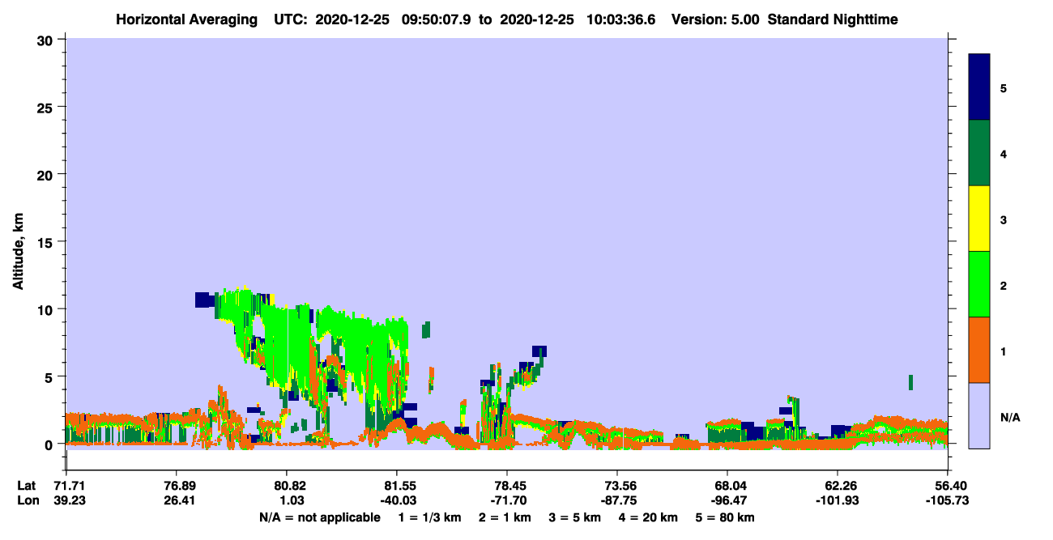The height and width of the screenshot is (540, 1053).
Task: Click the longitude value -87.75
Action: 617,500
